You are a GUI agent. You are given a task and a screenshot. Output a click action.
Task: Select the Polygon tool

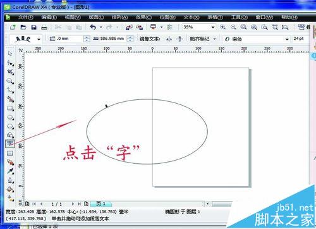(10, 127)
